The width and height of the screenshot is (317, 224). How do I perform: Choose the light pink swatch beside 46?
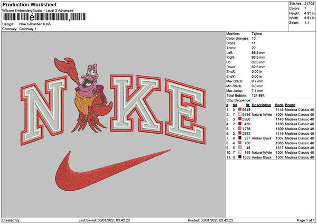click(x=240, y=147)
